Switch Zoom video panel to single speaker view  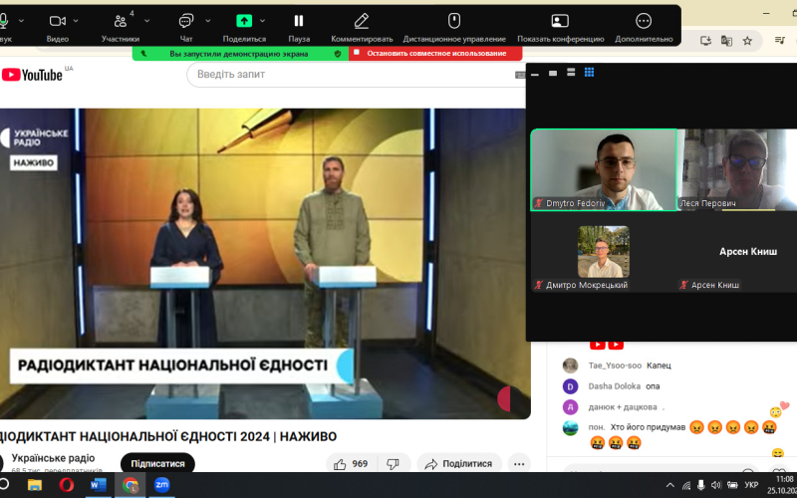pos(553,74)
